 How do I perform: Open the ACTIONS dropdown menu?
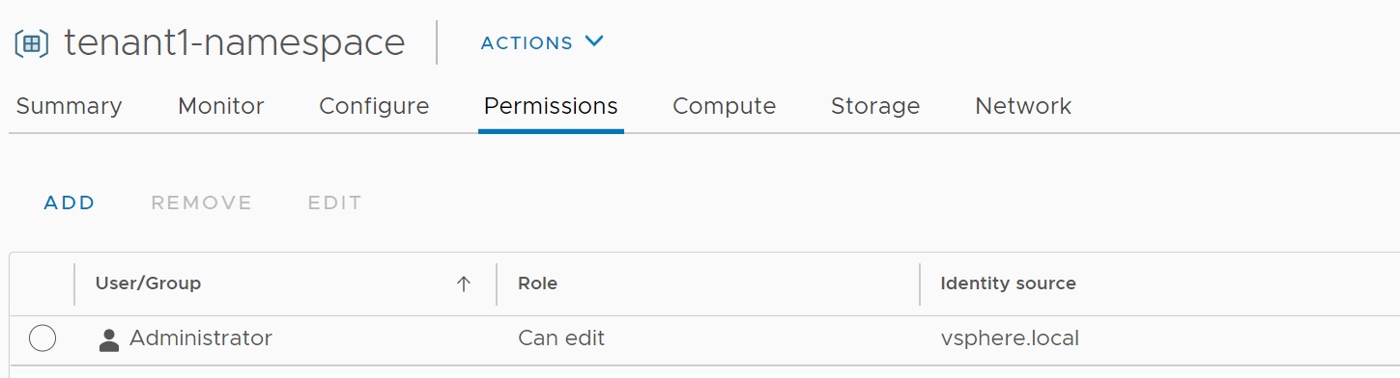click(542, 42)
